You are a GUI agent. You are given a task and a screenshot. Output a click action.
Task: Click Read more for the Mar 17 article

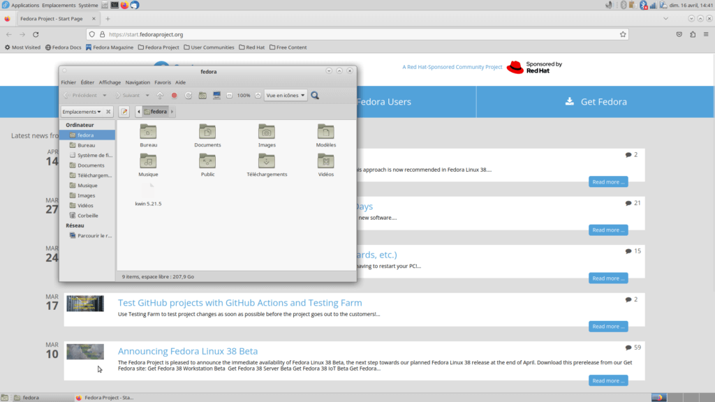tap(608, 327)
